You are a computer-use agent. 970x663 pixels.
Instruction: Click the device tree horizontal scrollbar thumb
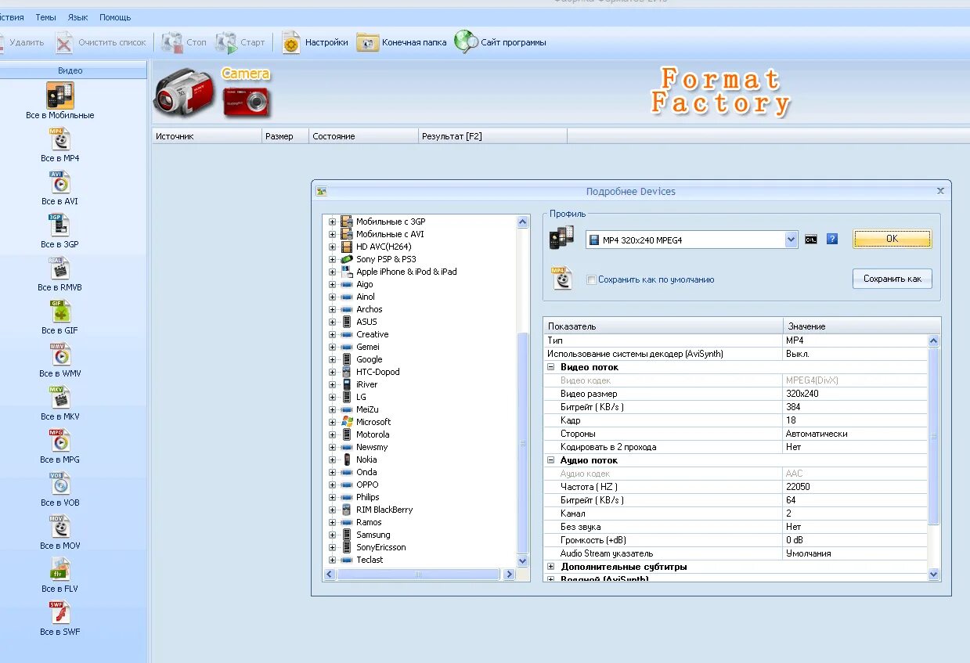point(418,575)
